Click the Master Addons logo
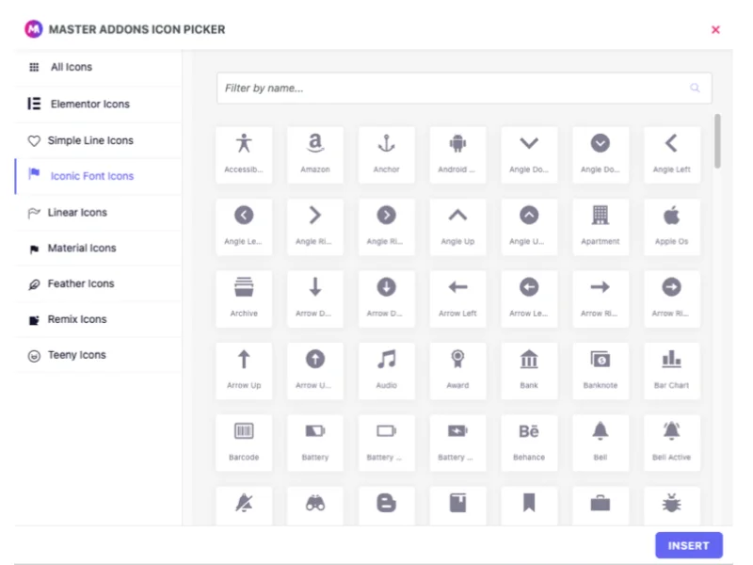 click(x=34, y=29)
